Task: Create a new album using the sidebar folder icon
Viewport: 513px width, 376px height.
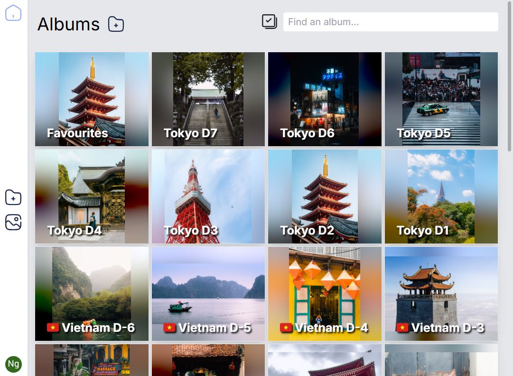Action: click(13, 197)
